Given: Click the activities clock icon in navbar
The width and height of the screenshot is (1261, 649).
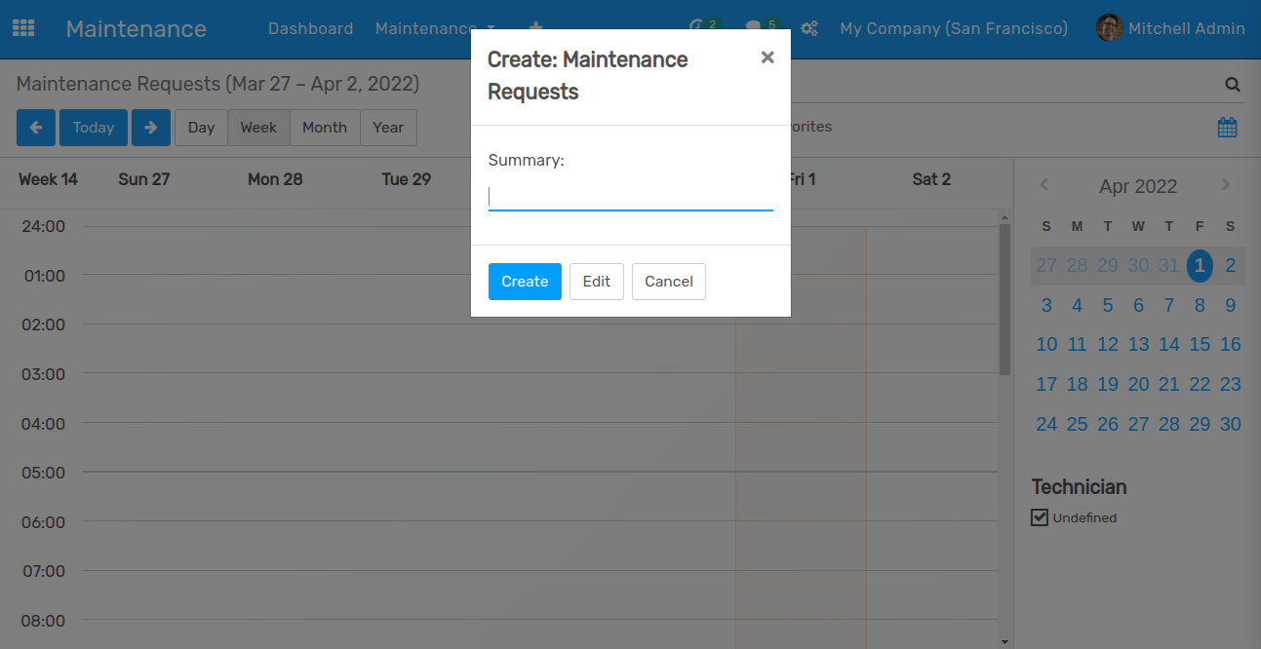Looking at the screenshot, I should click(x=696, y=28).
